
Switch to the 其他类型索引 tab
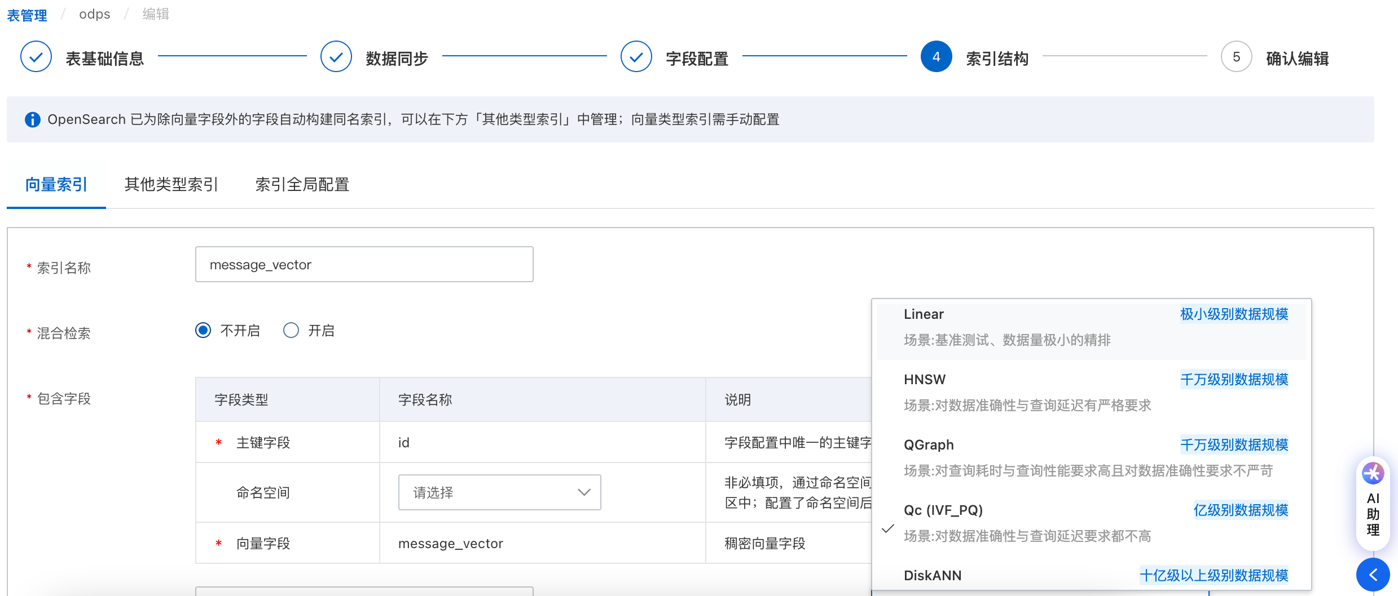click(171, 185)
